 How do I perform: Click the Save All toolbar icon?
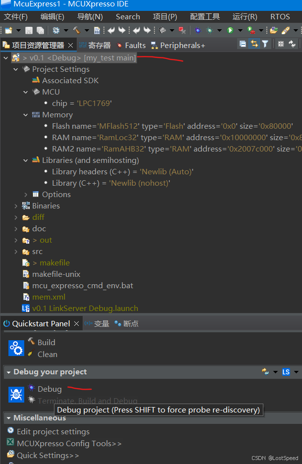(40, 30)
